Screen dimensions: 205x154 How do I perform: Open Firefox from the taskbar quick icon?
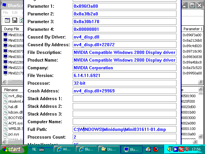pos(156,149)
